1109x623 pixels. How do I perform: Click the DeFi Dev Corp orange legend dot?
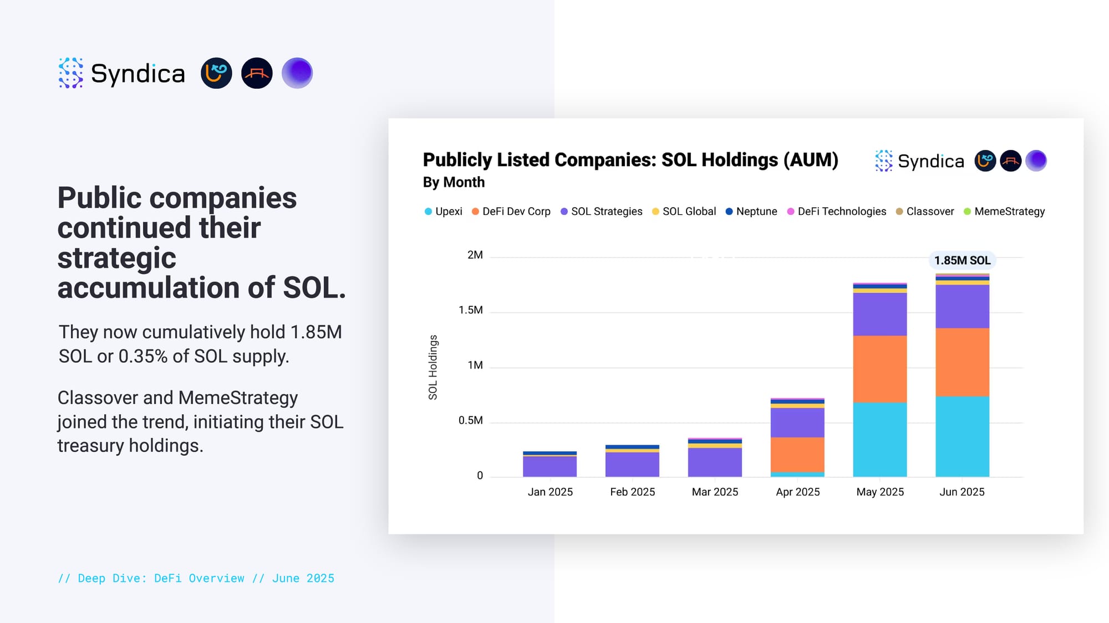tap(475, 212)
